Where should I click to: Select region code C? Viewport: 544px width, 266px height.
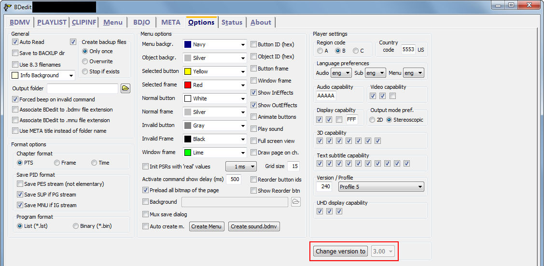pos(356,51)
